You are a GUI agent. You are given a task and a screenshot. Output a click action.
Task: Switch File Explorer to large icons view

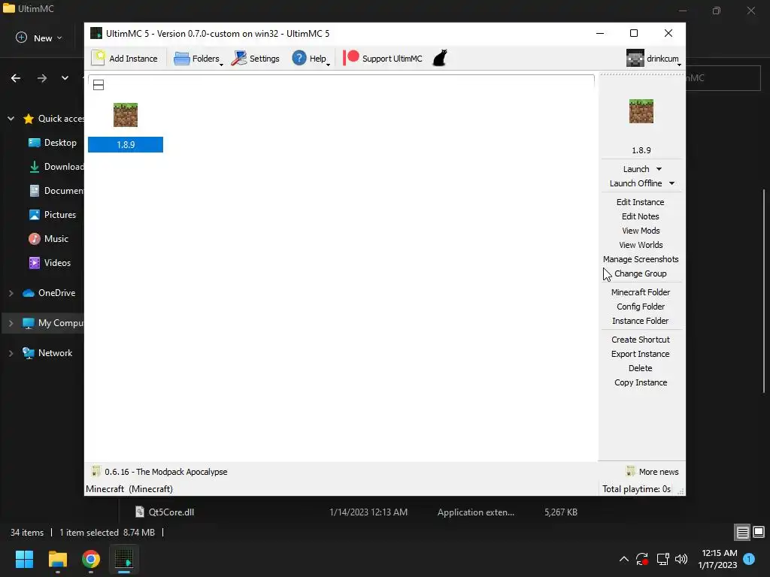759,532
